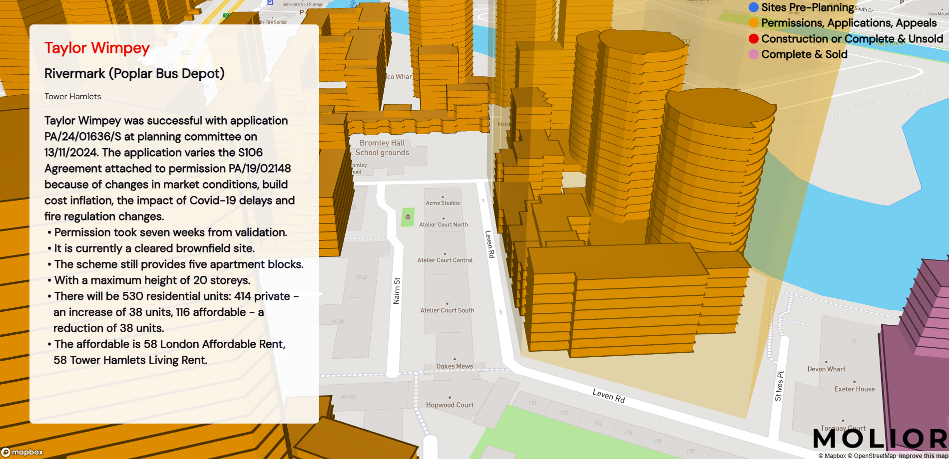Viewport: 949px width, 459px height.
Task: Click the pink Complete & Sold legend dot
Action: 754,54
